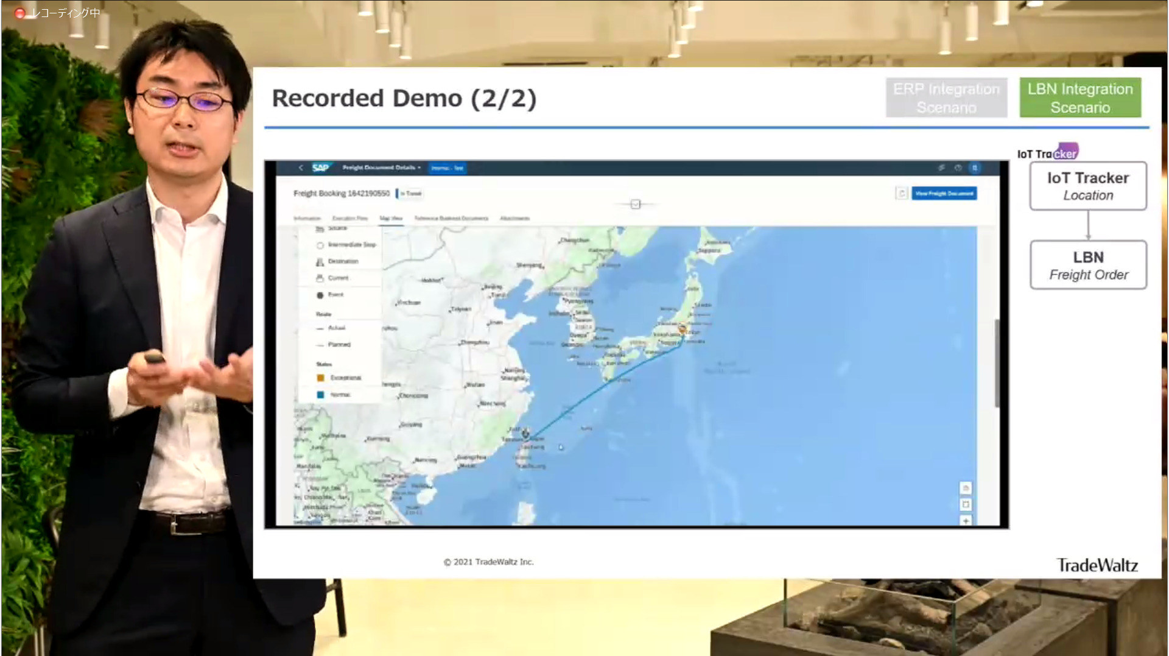The image size is (1169, 656).
Task: Switch to the Information tab
Action: coord(307,218)
